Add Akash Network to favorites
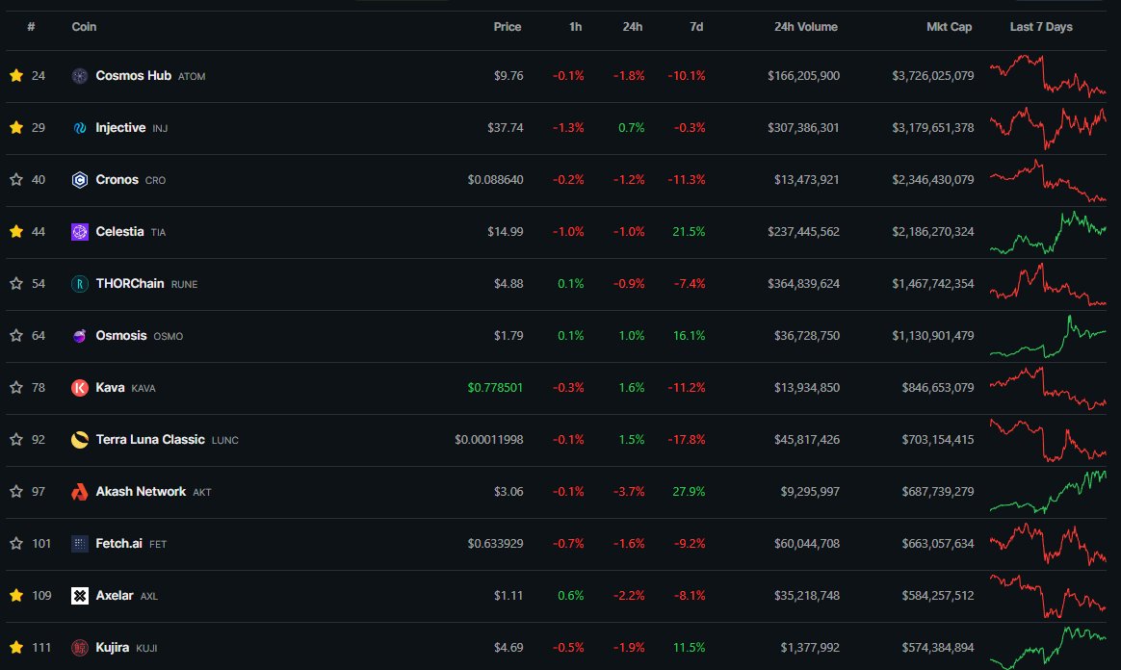This screenshot has width=1121, height=670. [x=15, y=491]
